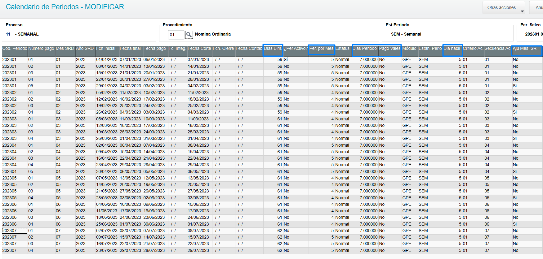Click Fch Inicial cell 28/05/2023
543x259 pixels.
(107, 198)
